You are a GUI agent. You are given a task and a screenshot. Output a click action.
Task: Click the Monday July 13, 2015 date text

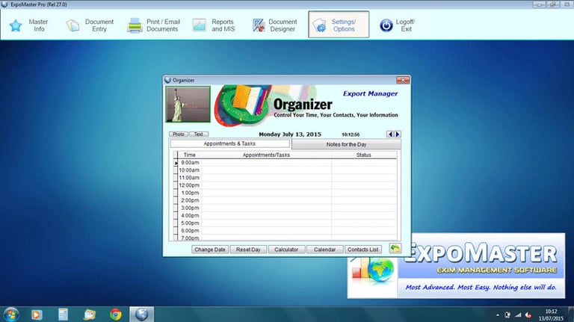pos(290,134)
